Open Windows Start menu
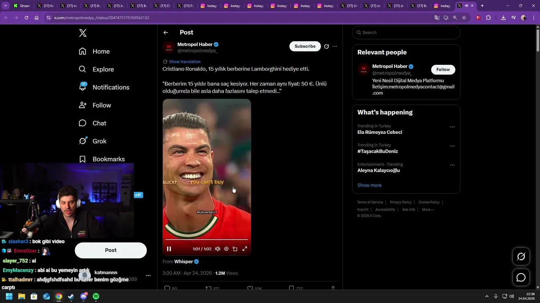Image resolution: width=540 pixels, height=303 pixels. [x=9, y=296]
